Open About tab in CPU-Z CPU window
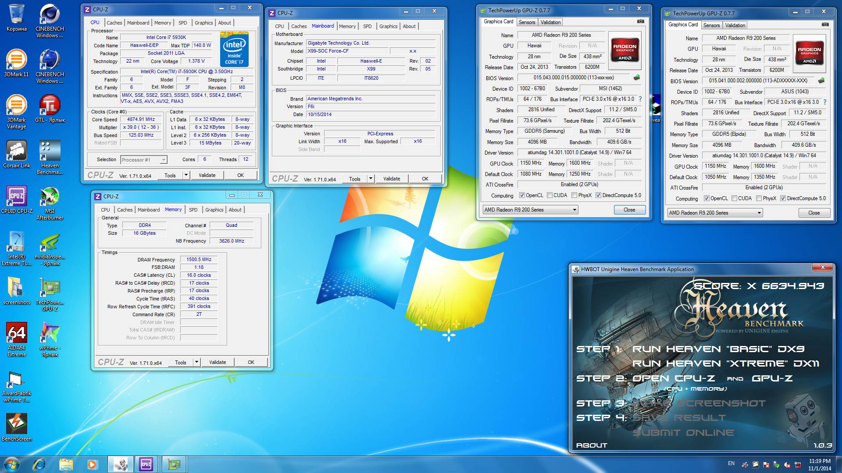The width and height of the screenshot is (842, 473). click(x=225, y=23)
